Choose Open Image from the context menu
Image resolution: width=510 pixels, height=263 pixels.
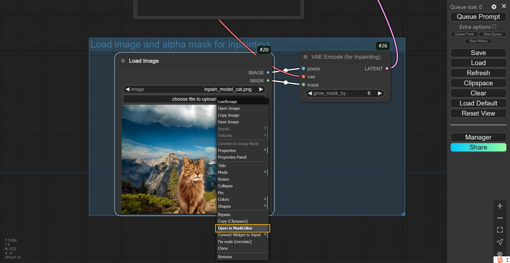coord(243,108)
